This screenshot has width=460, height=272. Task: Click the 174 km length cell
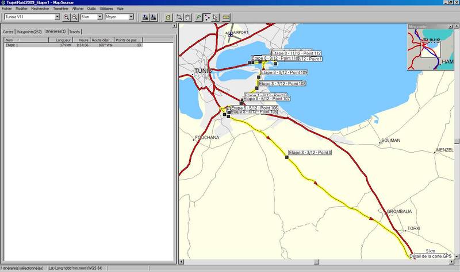point(66,45)
